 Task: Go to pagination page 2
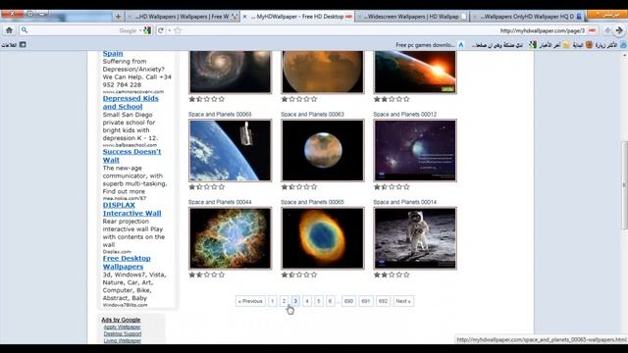(x=284, y=301)
